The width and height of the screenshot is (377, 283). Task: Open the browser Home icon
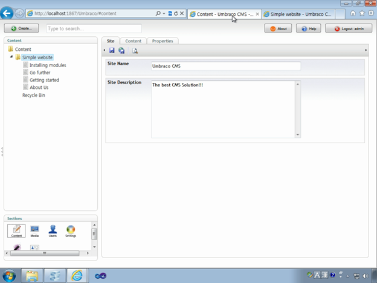[353, 13]
